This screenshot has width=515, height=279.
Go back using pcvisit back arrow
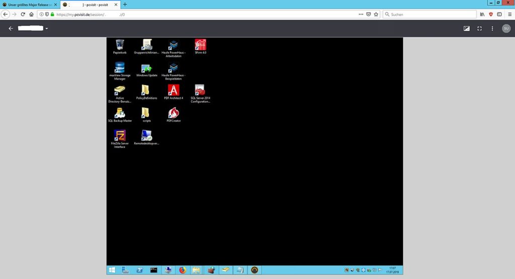click(x=11, y=29)
